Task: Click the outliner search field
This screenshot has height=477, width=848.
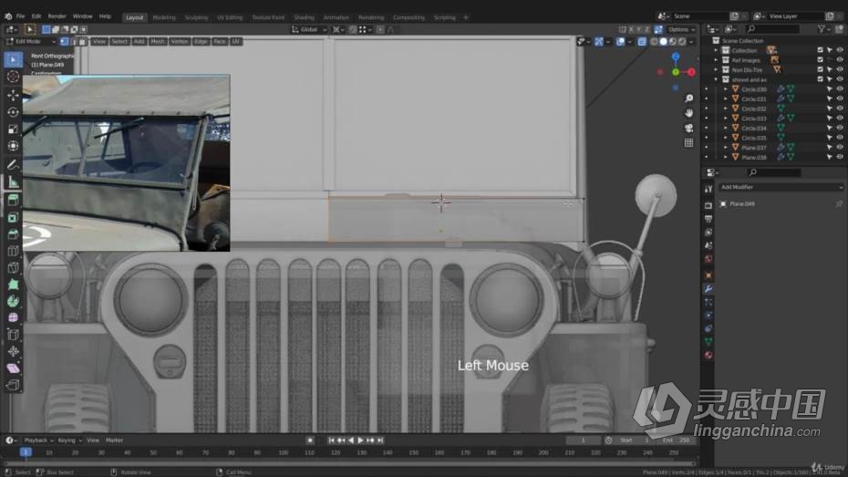Action: click(x=772, y=29)
